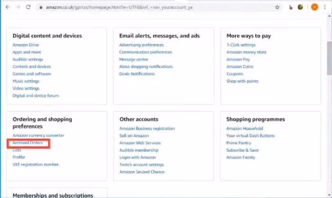Open Sell on Amazon link

[134, 136]
